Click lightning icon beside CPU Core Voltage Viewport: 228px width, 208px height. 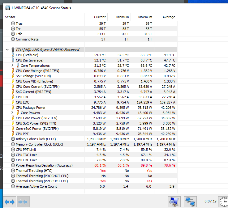point(13,71)
